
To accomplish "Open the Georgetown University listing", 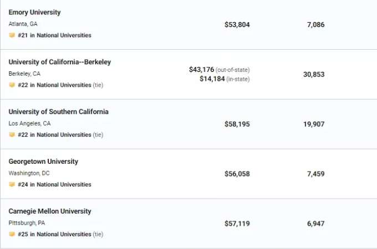I will tap(43, 162).
